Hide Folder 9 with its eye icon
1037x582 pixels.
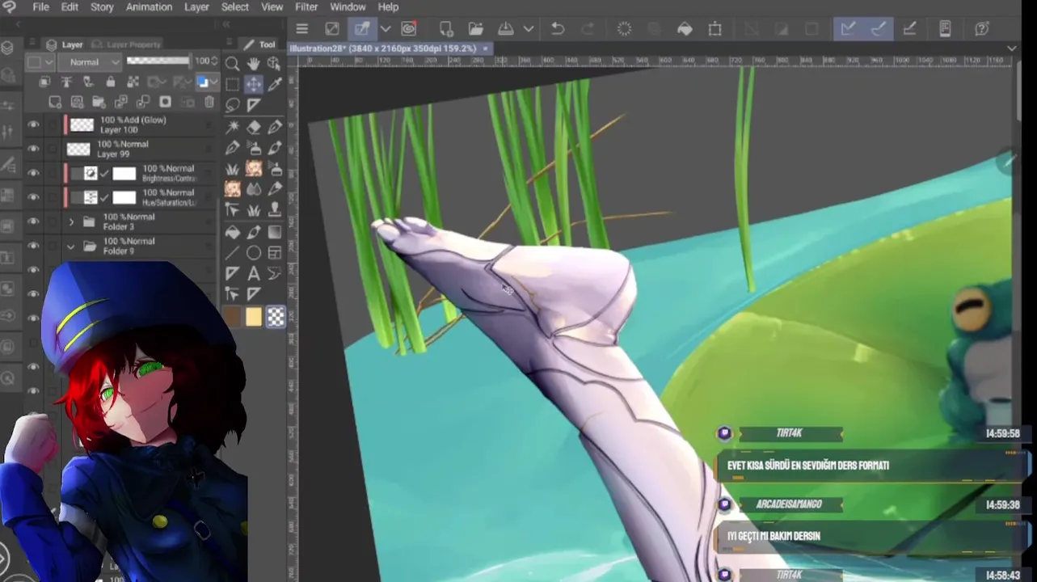[33, 246]
